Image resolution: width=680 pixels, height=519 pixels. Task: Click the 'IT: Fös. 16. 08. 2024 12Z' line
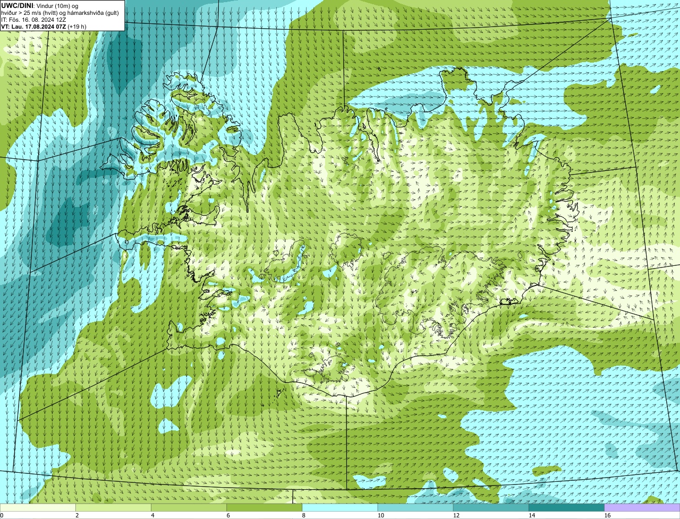coord(33,19)
